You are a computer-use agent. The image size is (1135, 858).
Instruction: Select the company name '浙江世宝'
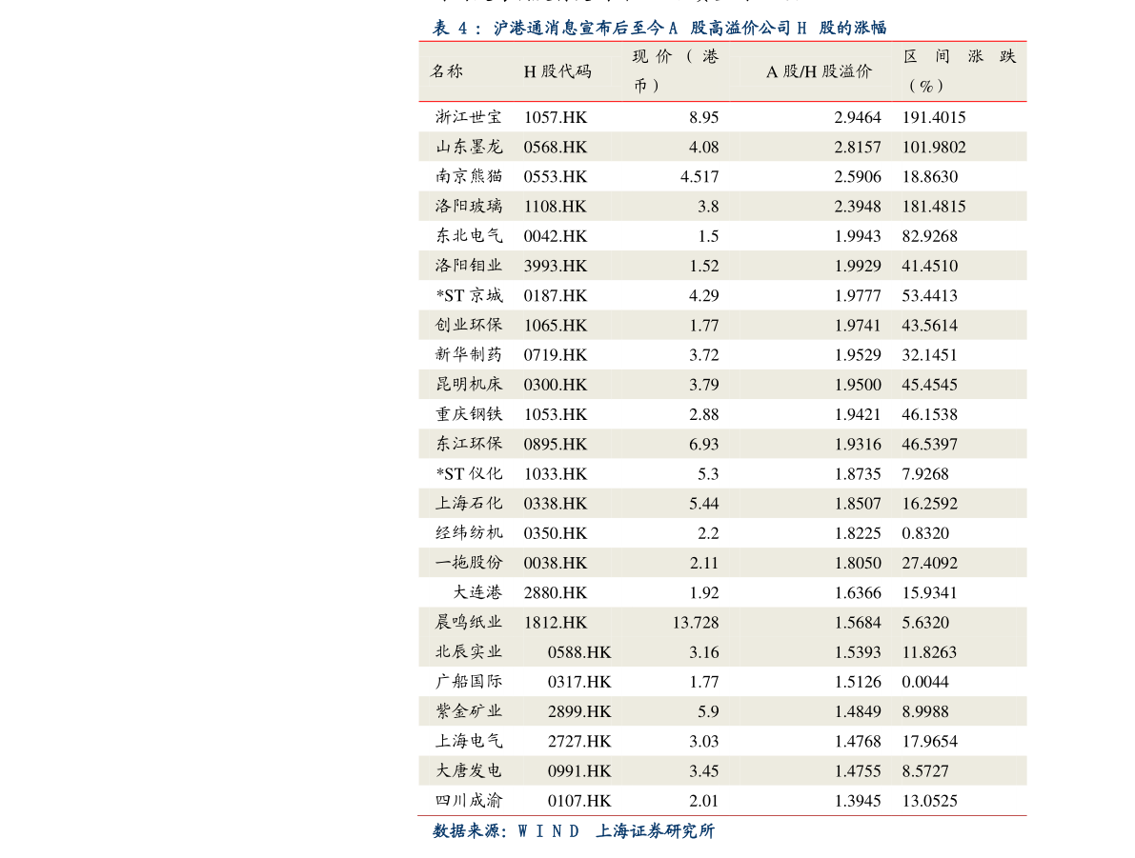(x=468, y=117)
